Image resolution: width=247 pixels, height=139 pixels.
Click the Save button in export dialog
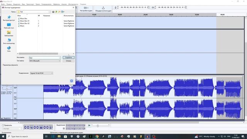pyautogui.click(x=69, y=58)
